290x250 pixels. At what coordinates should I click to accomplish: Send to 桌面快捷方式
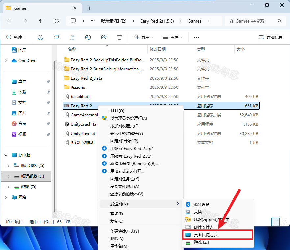[218, 235]
